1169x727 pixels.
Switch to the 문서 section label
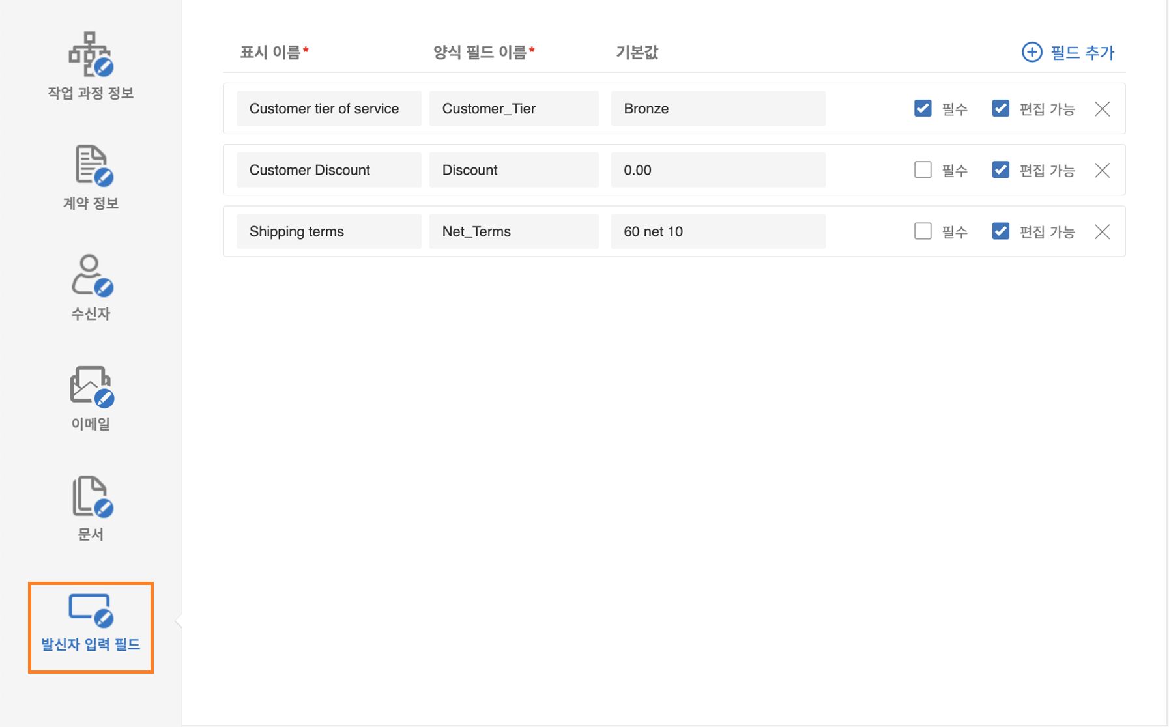coord(91,534)
